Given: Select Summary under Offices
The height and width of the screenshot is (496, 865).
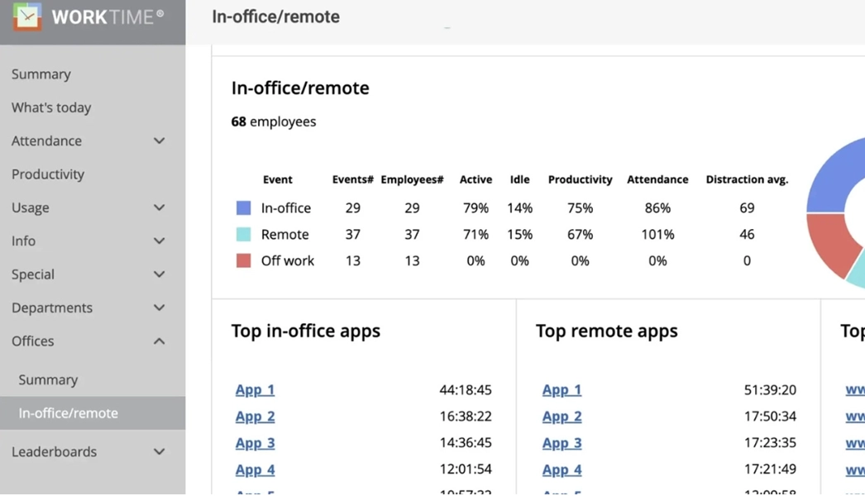Looking at the screenshot, I should [48, 380].
